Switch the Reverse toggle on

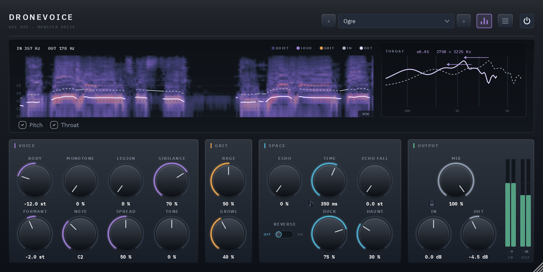coord(284,234)
